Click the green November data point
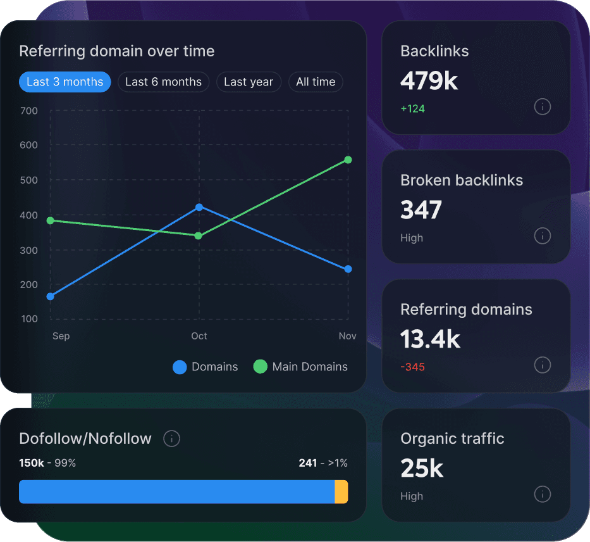 [348, 161]
